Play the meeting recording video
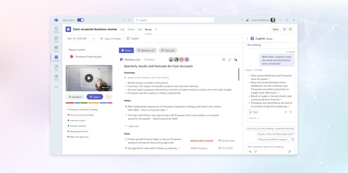The image size is (348, 173). point(89,78)
